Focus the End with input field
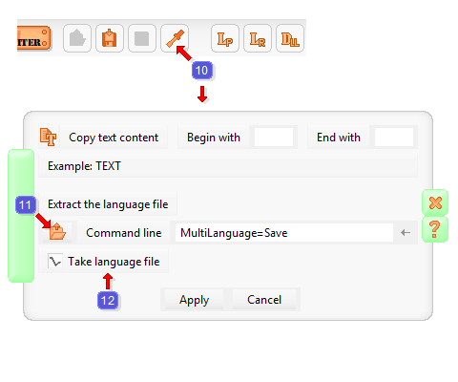The height and width of the screenshot is (382, 458). [394, 138]
